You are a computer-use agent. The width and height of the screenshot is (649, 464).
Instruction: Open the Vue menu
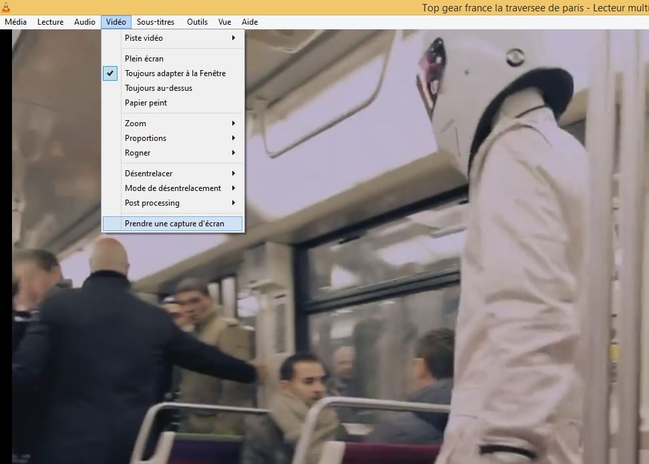pos(225,22)
